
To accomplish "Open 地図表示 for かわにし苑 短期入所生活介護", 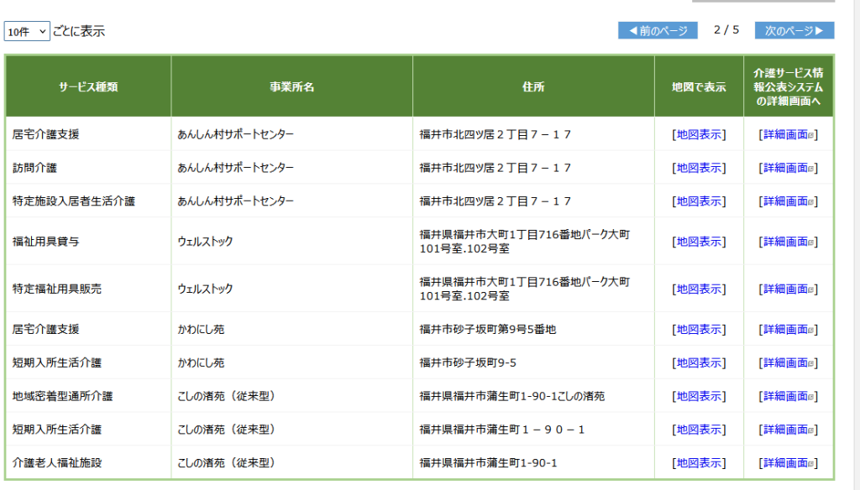I will point(699,362).
